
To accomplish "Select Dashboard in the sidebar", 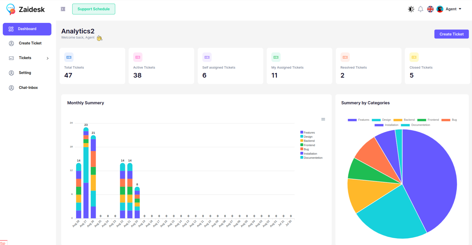I will [27, 29].
